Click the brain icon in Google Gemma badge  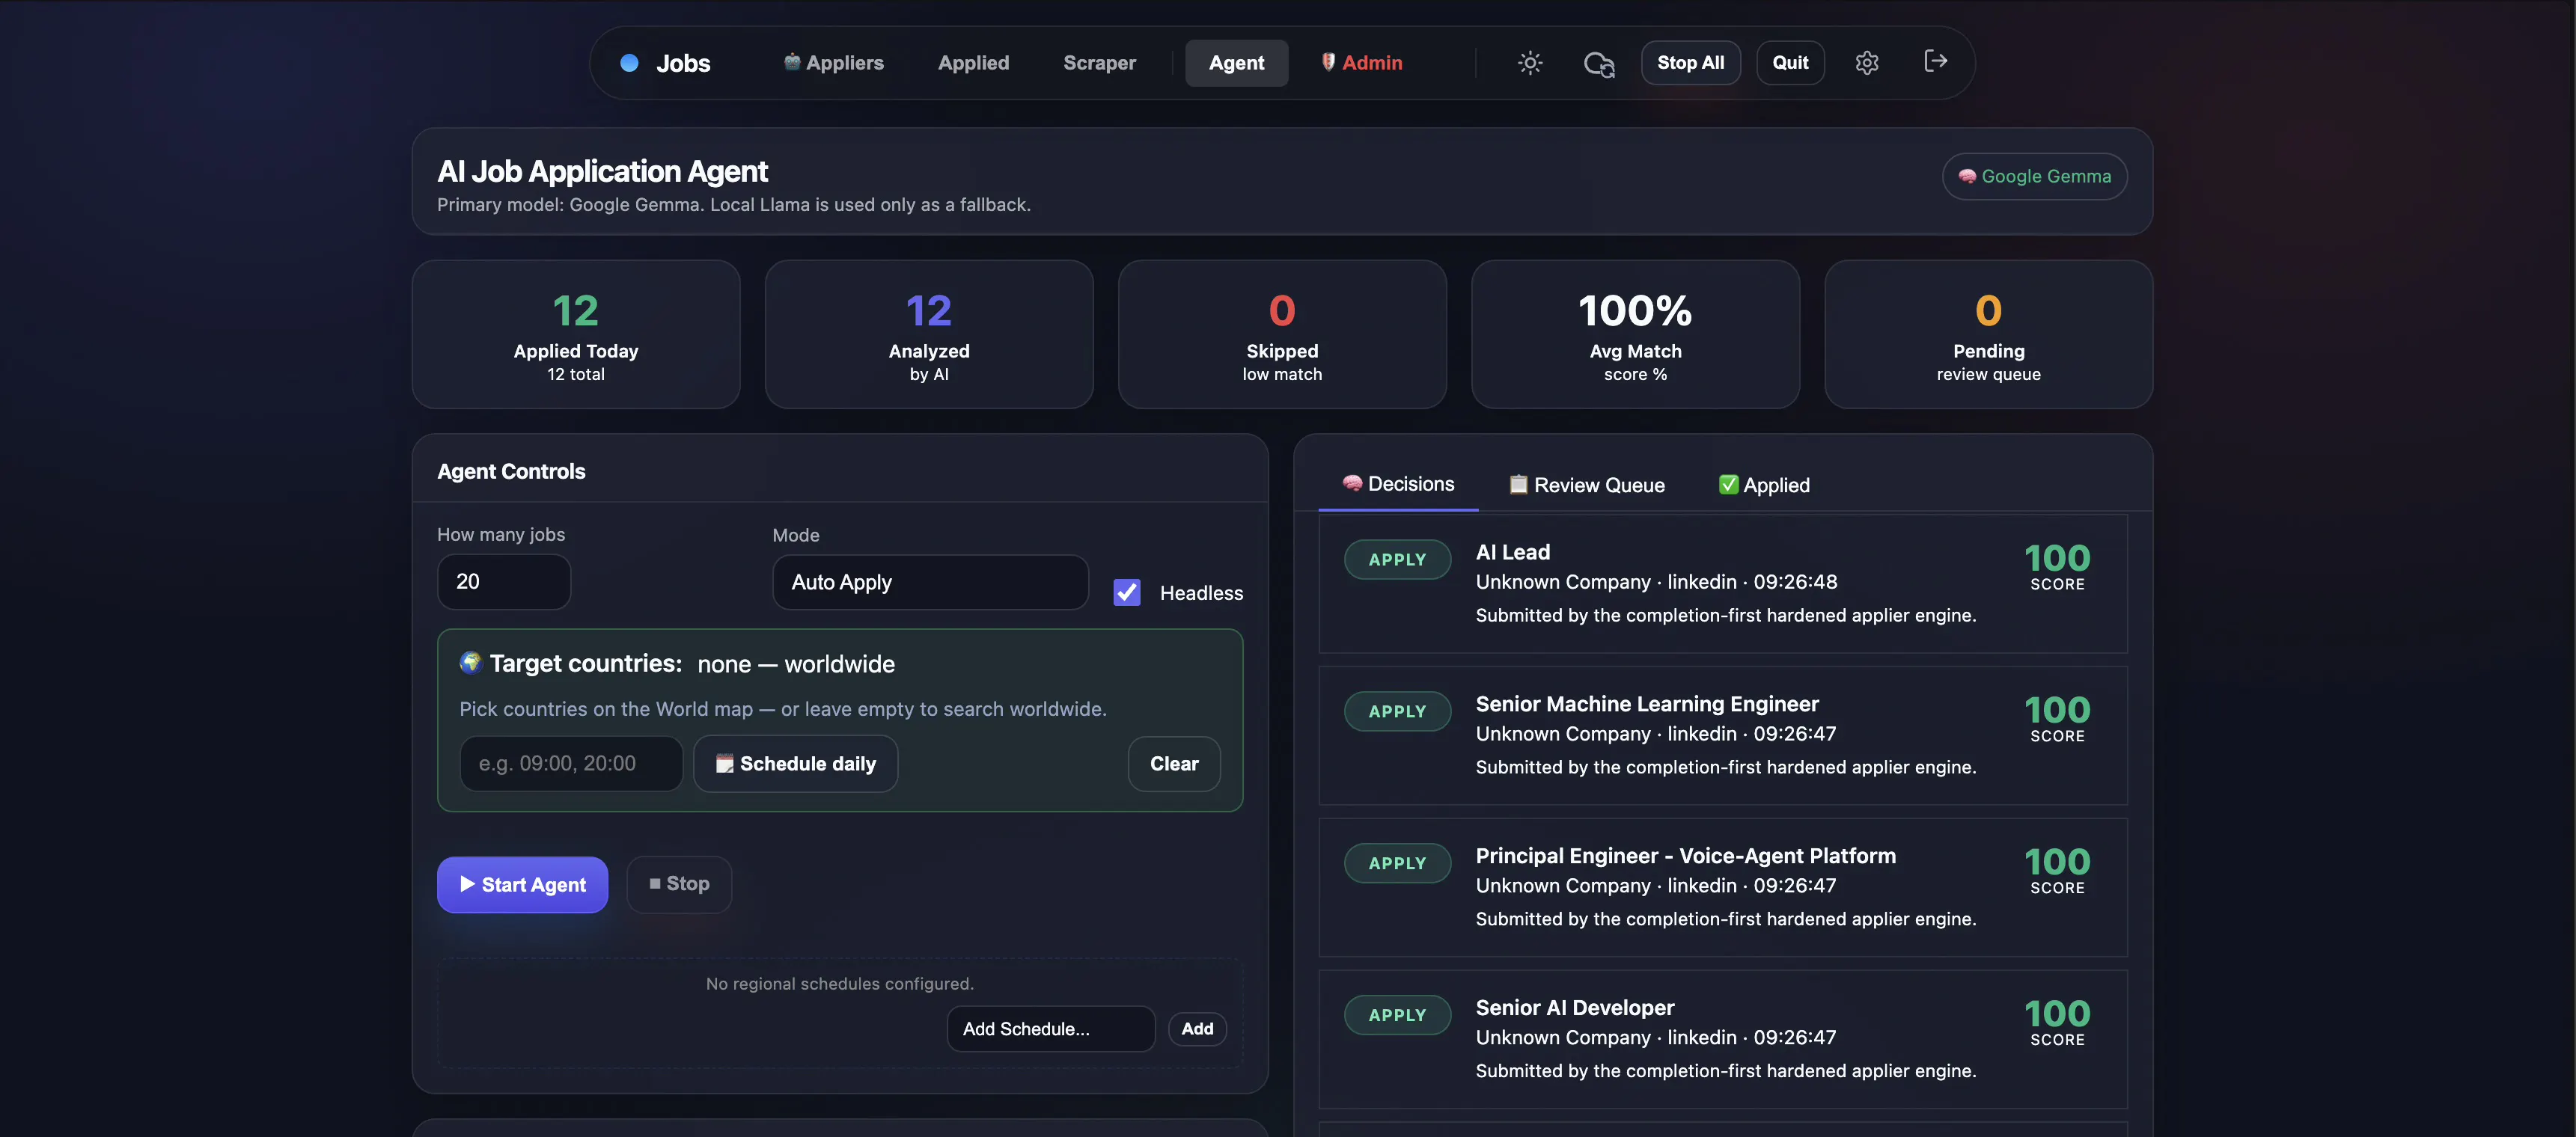click(x=1967, y=176)
